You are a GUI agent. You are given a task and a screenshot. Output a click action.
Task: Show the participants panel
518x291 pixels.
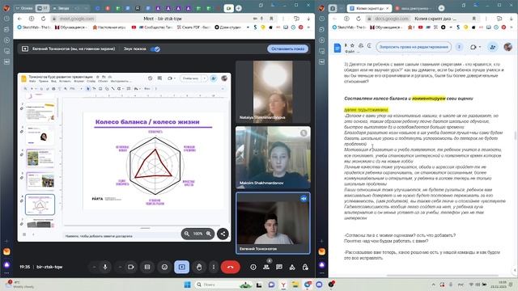tap(266, 267)
